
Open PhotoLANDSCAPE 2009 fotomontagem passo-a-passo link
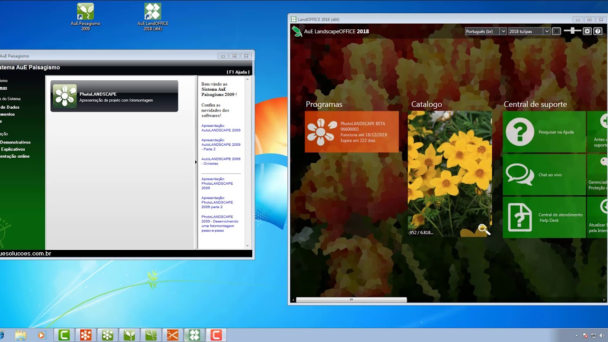pyautogui.click(x=220, y=223)
